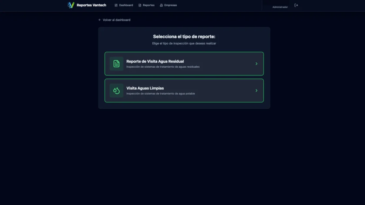365x205 pixels.
Task: Choose the Visita Aguas Limpias title
Action: pyautogui.click(x=145, y=88)
